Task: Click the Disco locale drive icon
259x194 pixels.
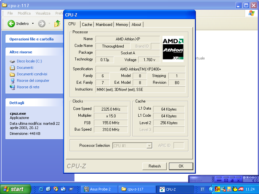Action: point(12,61)
